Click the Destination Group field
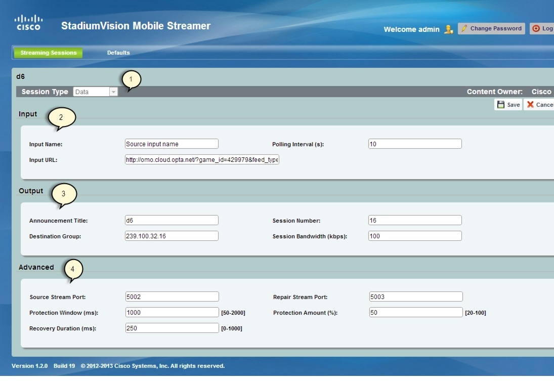Screen dimensions: 554x381 tap(172, 235)
